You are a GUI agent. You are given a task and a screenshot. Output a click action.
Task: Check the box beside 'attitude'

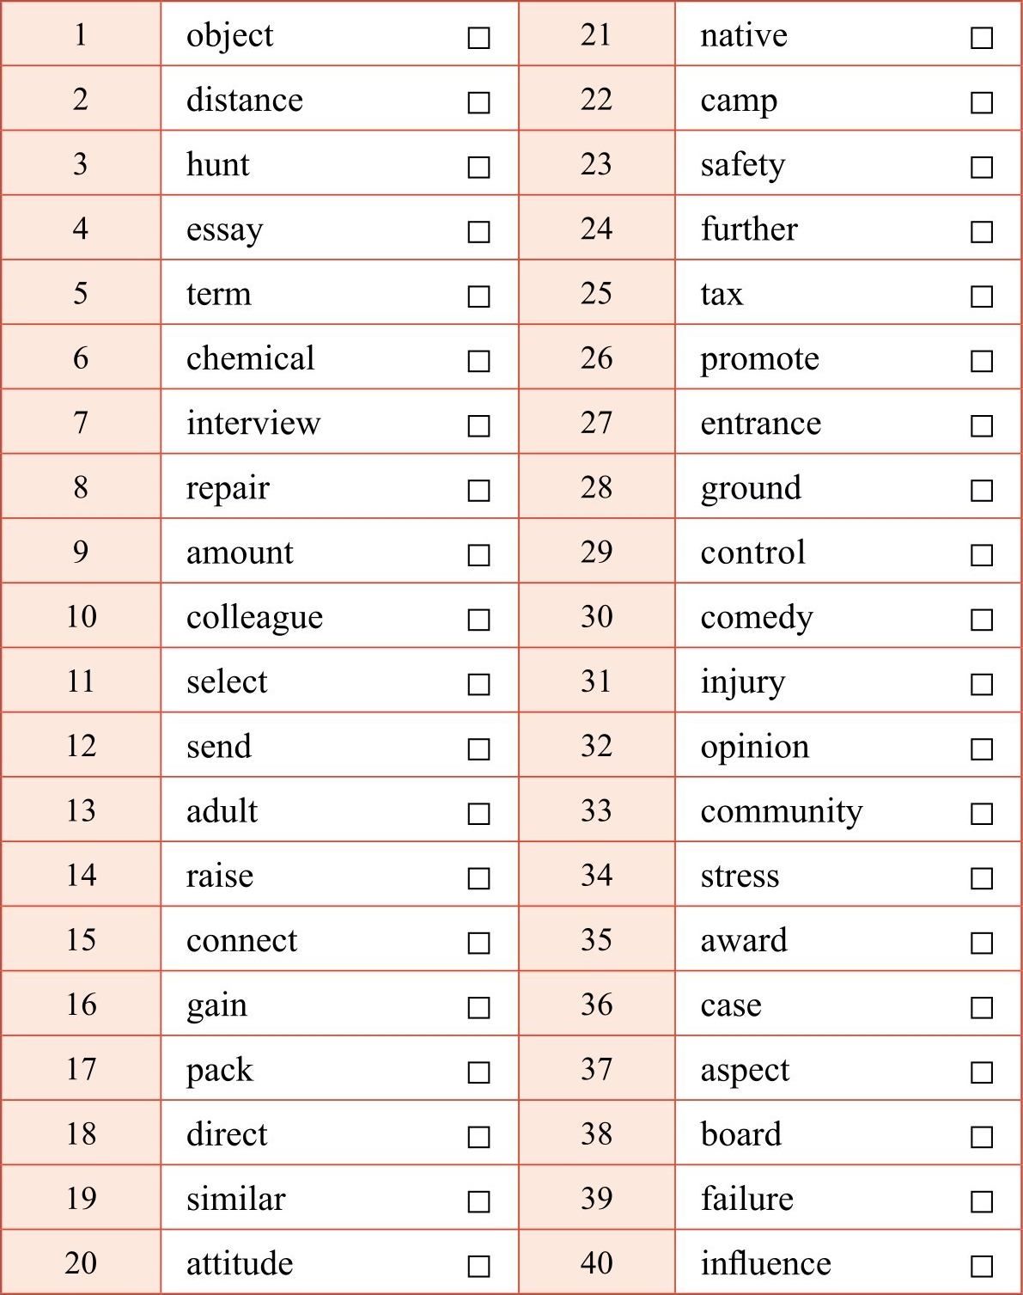coord(478,1266)
